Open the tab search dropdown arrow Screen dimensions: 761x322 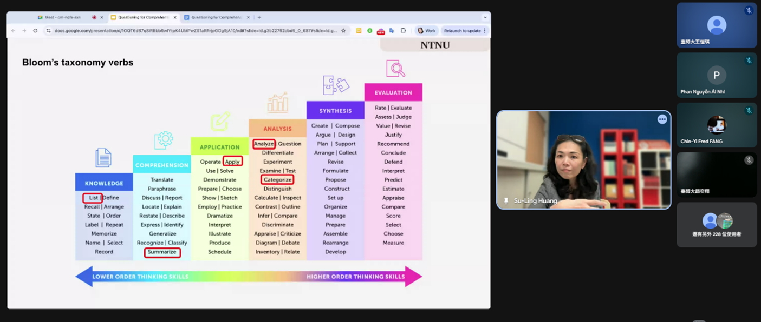point(485,17)
